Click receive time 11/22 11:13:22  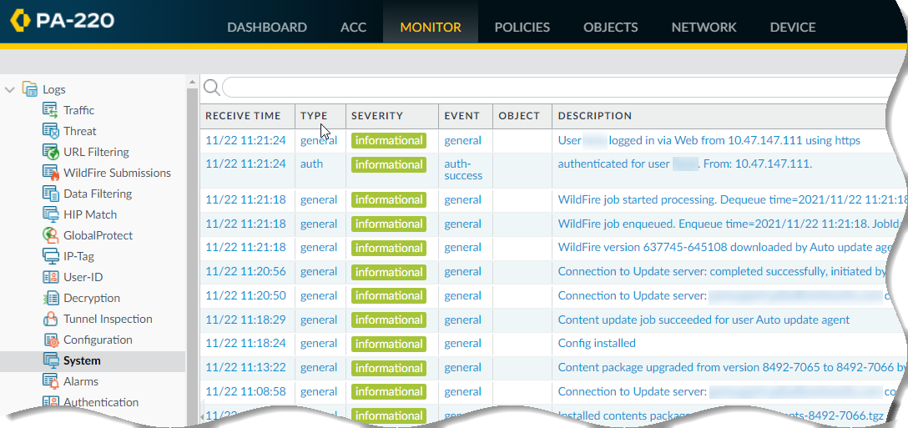tap(245, 367)
